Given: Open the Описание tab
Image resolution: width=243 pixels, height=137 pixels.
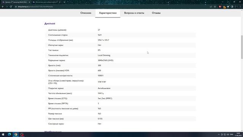Looking at the screenshot, I should pyautogui.click(x=86, y=13).
